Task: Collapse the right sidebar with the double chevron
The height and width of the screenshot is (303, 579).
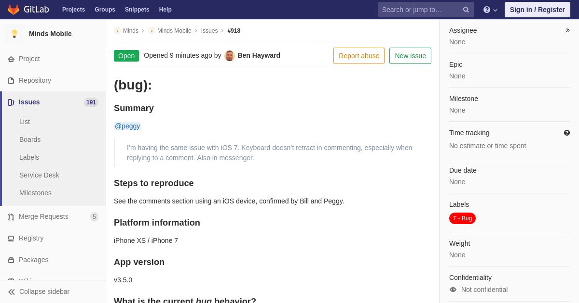Action: (567, 30)
